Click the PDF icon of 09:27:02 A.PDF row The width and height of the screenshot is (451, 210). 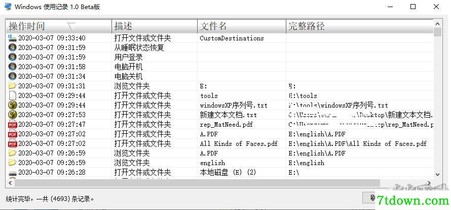click(x=12, y=134)
